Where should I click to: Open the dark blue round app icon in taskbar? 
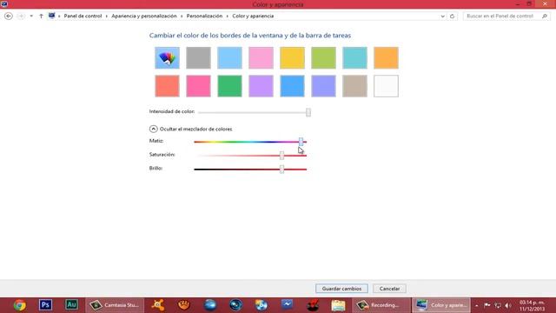coord(235,305)
